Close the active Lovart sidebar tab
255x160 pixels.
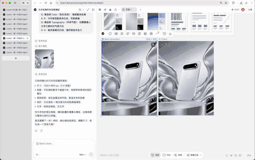tap(28, 38)
